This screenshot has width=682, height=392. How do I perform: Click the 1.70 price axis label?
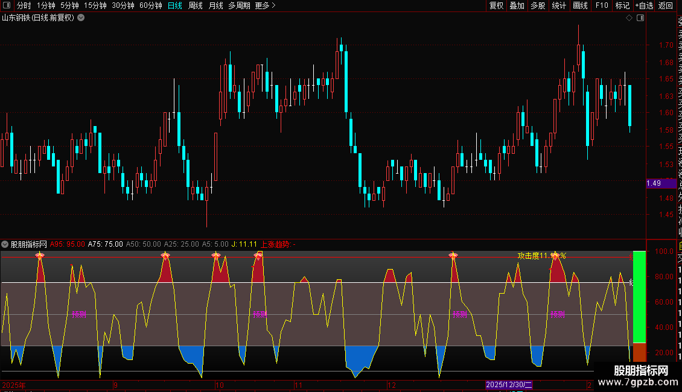[x=666, y=45]
